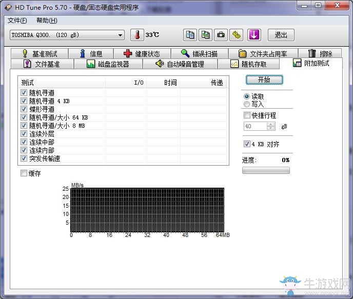This screenshot has height=299, width=353.
Task: Toggle the 4 KB 对齐 checkbox
Action: click(x=247, y=144)
